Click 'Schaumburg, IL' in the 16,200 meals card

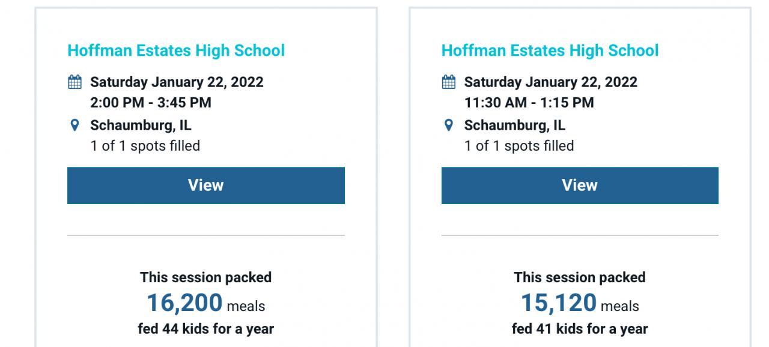point(141,125)
